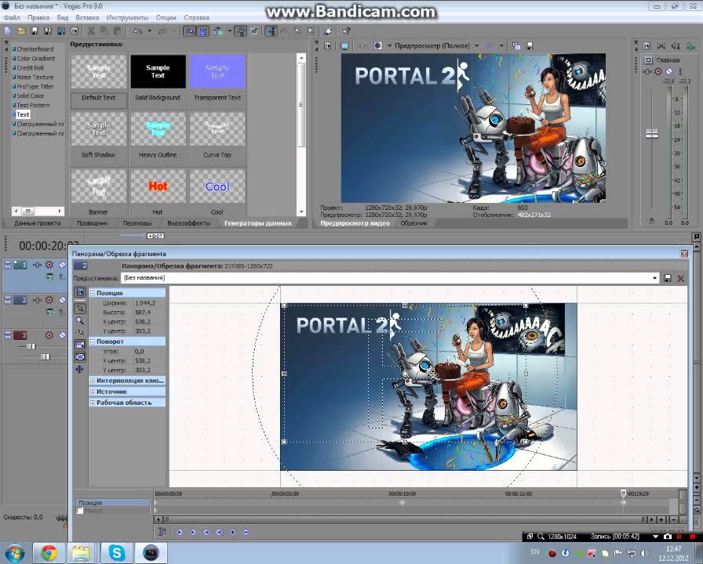Viewport: 703px width, 564px height.
Task: Create a new project from main toolbar
Action: coord(8,31)
